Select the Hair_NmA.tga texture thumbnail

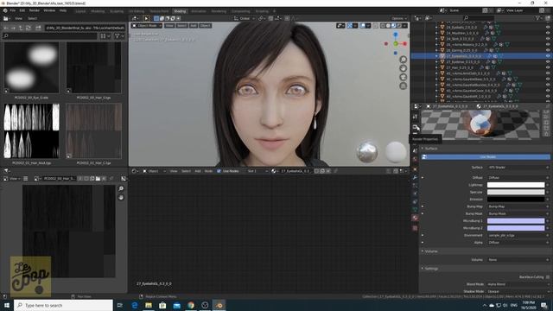click(31, 130)
